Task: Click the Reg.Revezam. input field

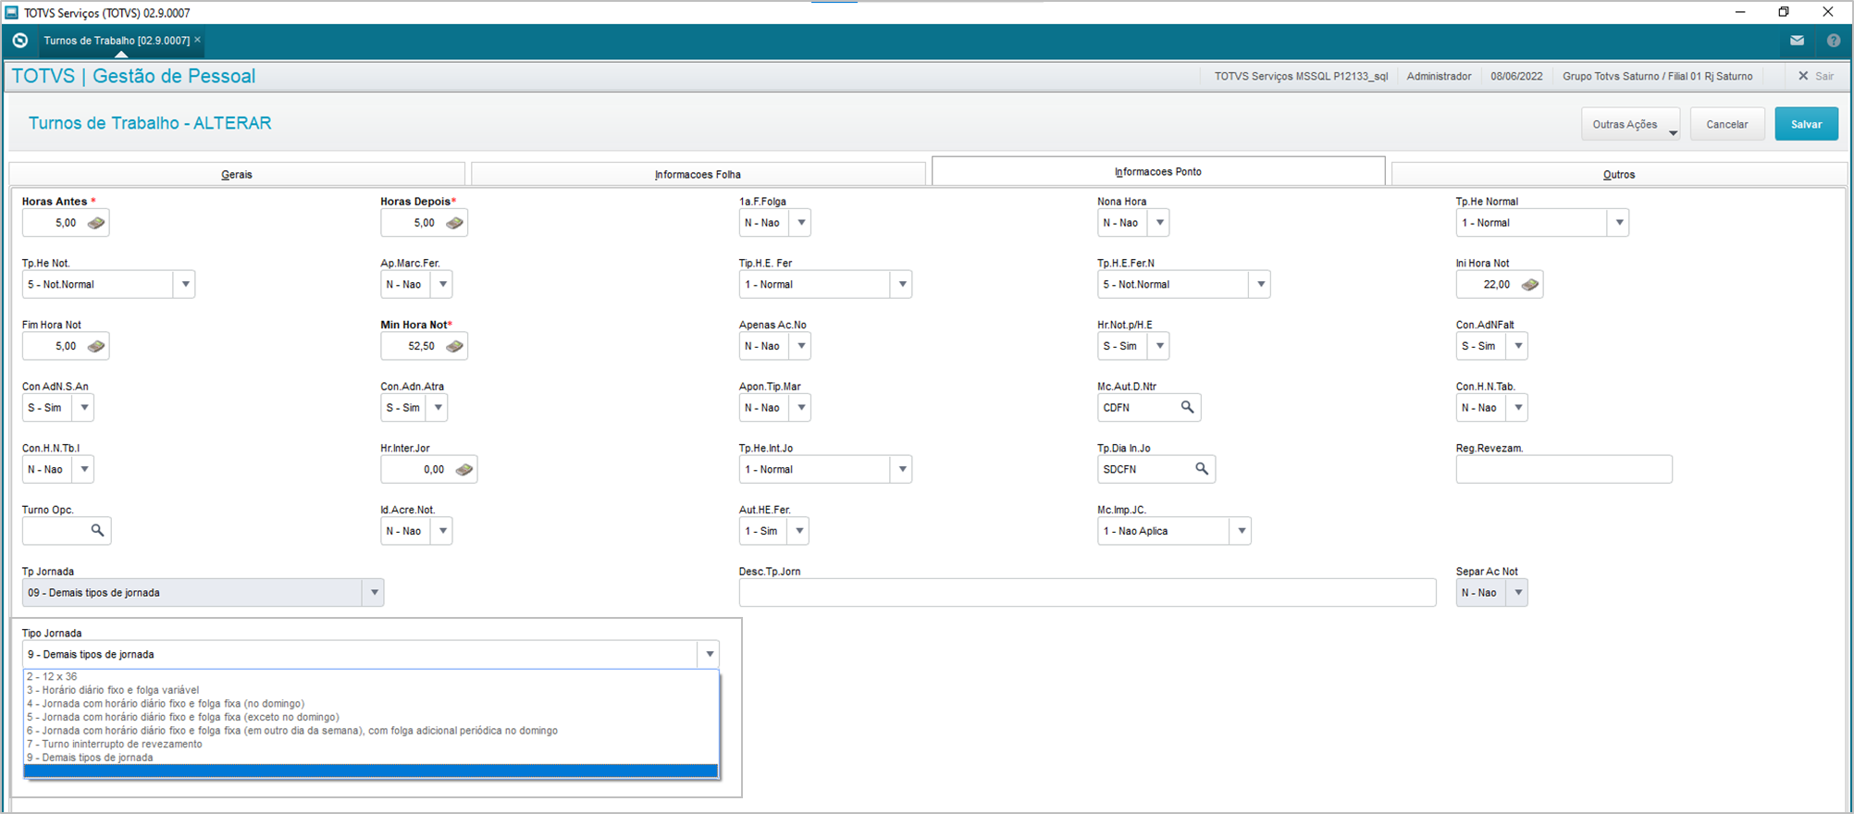Action: click(1564, 469)
